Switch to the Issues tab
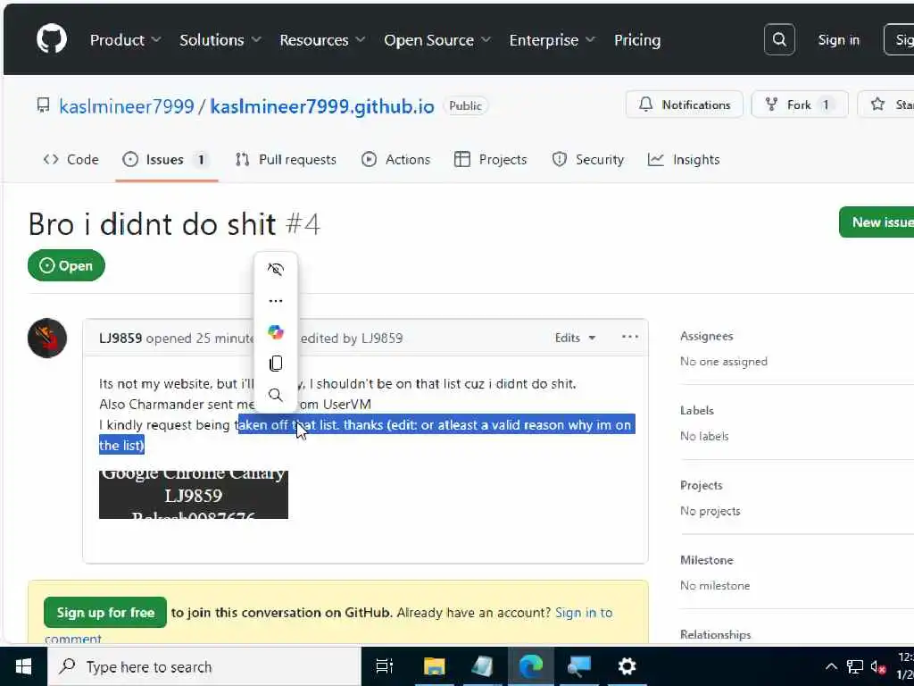 pyautogui.click(x=166, y=159)
